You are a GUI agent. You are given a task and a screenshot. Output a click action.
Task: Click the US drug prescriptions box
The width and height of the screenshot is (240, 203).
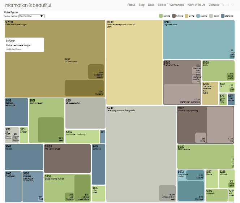click(x=82, y=188)
